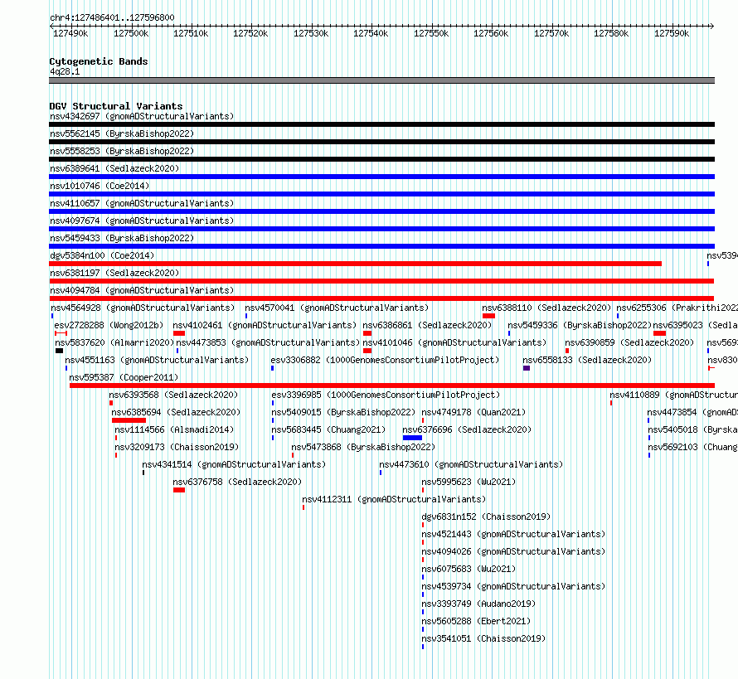738x679 pixels.
Task: Click the nsv4551163 gnomADStructuralVariants label
Action: (157, 360)
